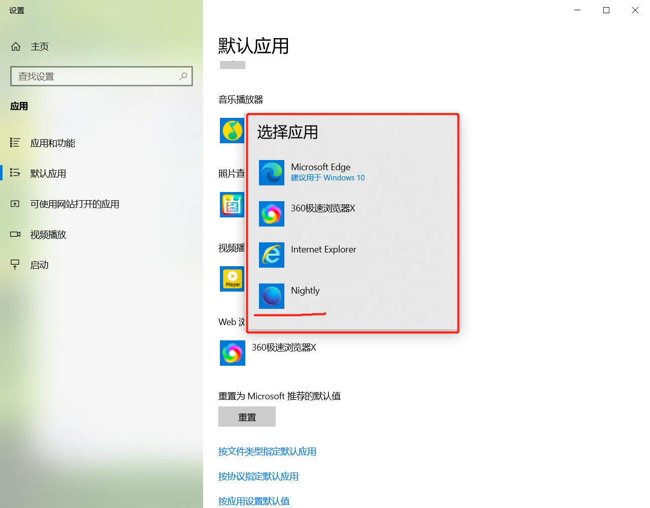
Task: Click the music player default app icon
Action: [x=232, y=131]
